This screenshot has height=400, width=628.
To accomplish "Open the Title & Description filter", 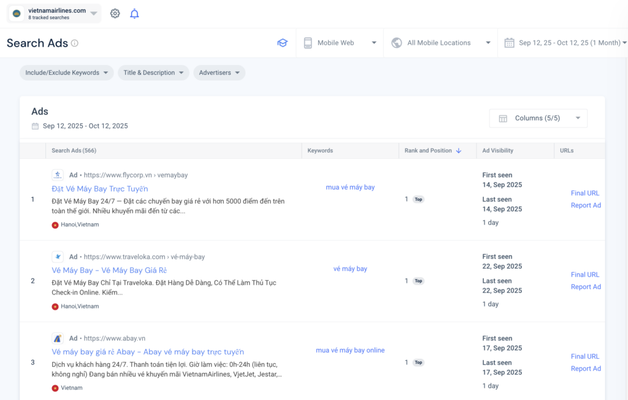I will click(153, 72).
